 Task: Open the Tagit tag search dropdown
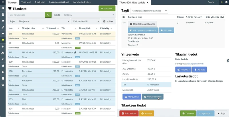149,11
